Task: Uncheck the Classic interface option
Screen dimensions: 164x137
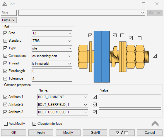Action: [34, 124]
